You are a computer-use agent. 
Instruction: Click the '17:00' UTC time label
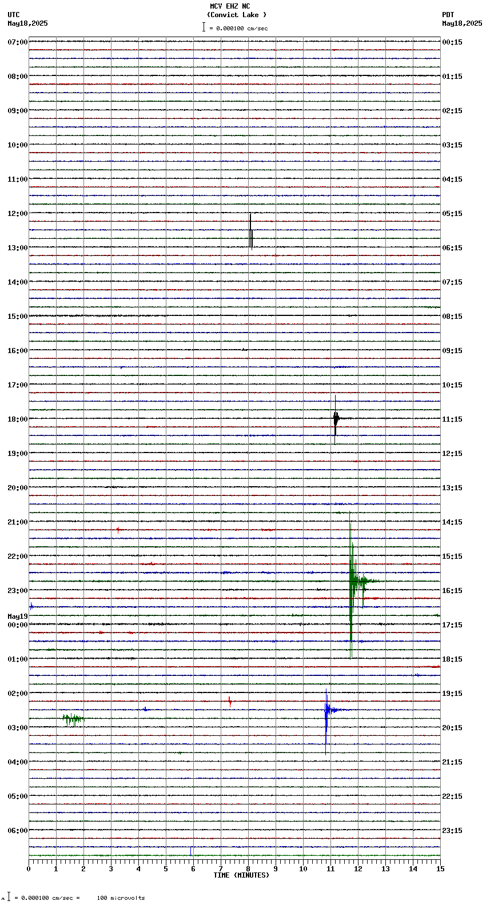[x=18, y=385]
